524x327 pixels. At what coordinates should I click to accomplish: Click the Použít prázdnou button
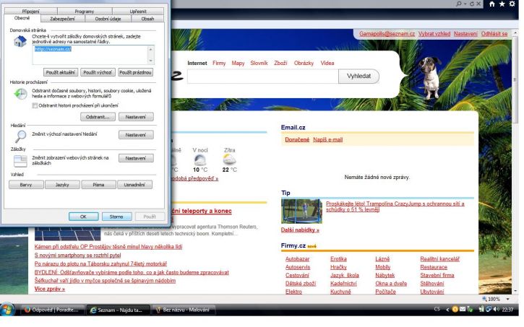coord(135,72)
